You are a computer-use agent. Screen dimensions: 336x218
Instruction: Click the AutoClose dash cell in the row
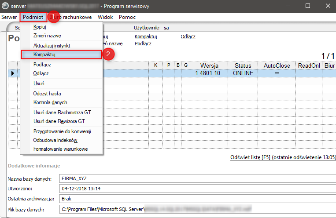(277, 73)
